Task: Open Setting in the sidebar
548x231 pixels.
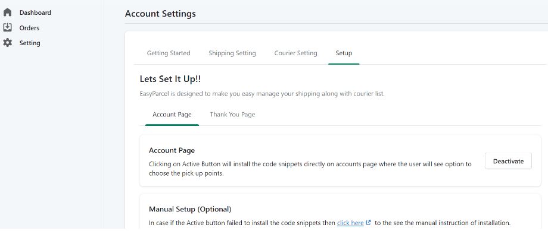Action: [30, 43]
